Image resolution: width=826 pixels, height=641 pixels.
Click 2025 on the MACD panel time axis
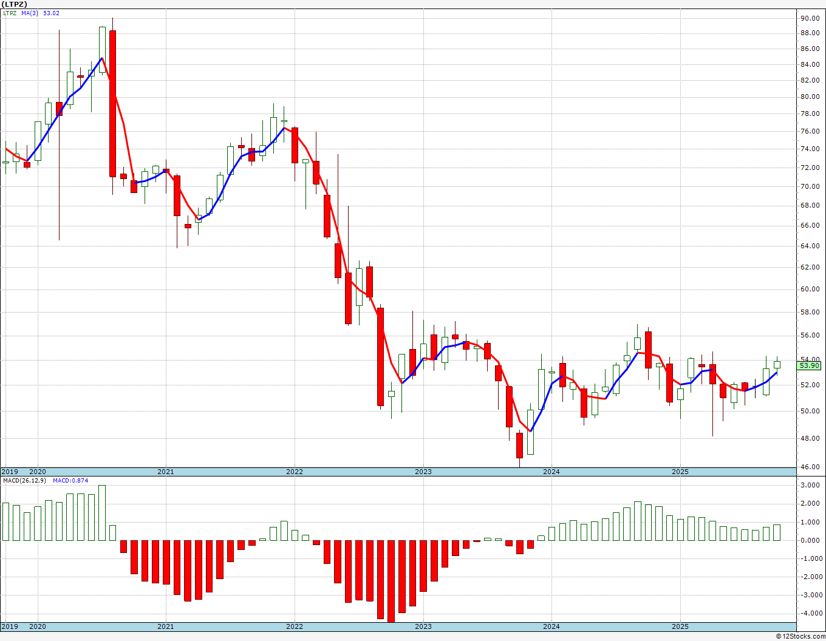pos(680,626)
